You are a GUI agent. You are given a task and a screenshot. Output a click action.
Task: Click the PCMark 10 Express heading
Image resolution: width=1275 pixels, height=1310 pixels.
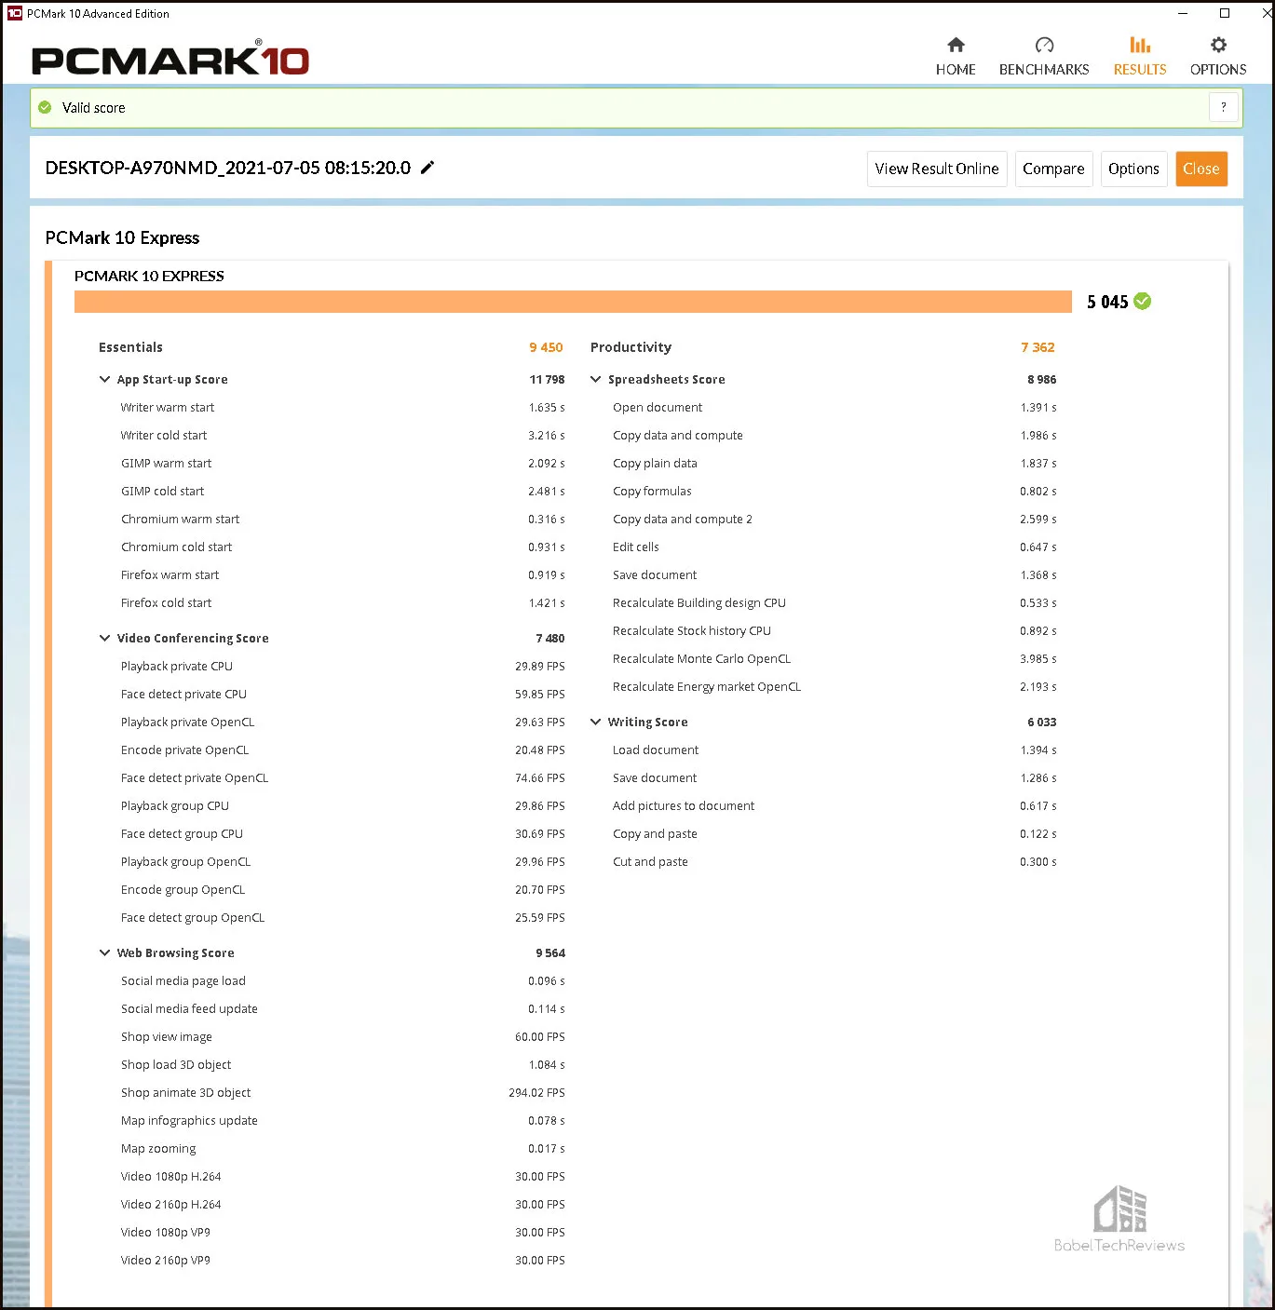[122, 237]
